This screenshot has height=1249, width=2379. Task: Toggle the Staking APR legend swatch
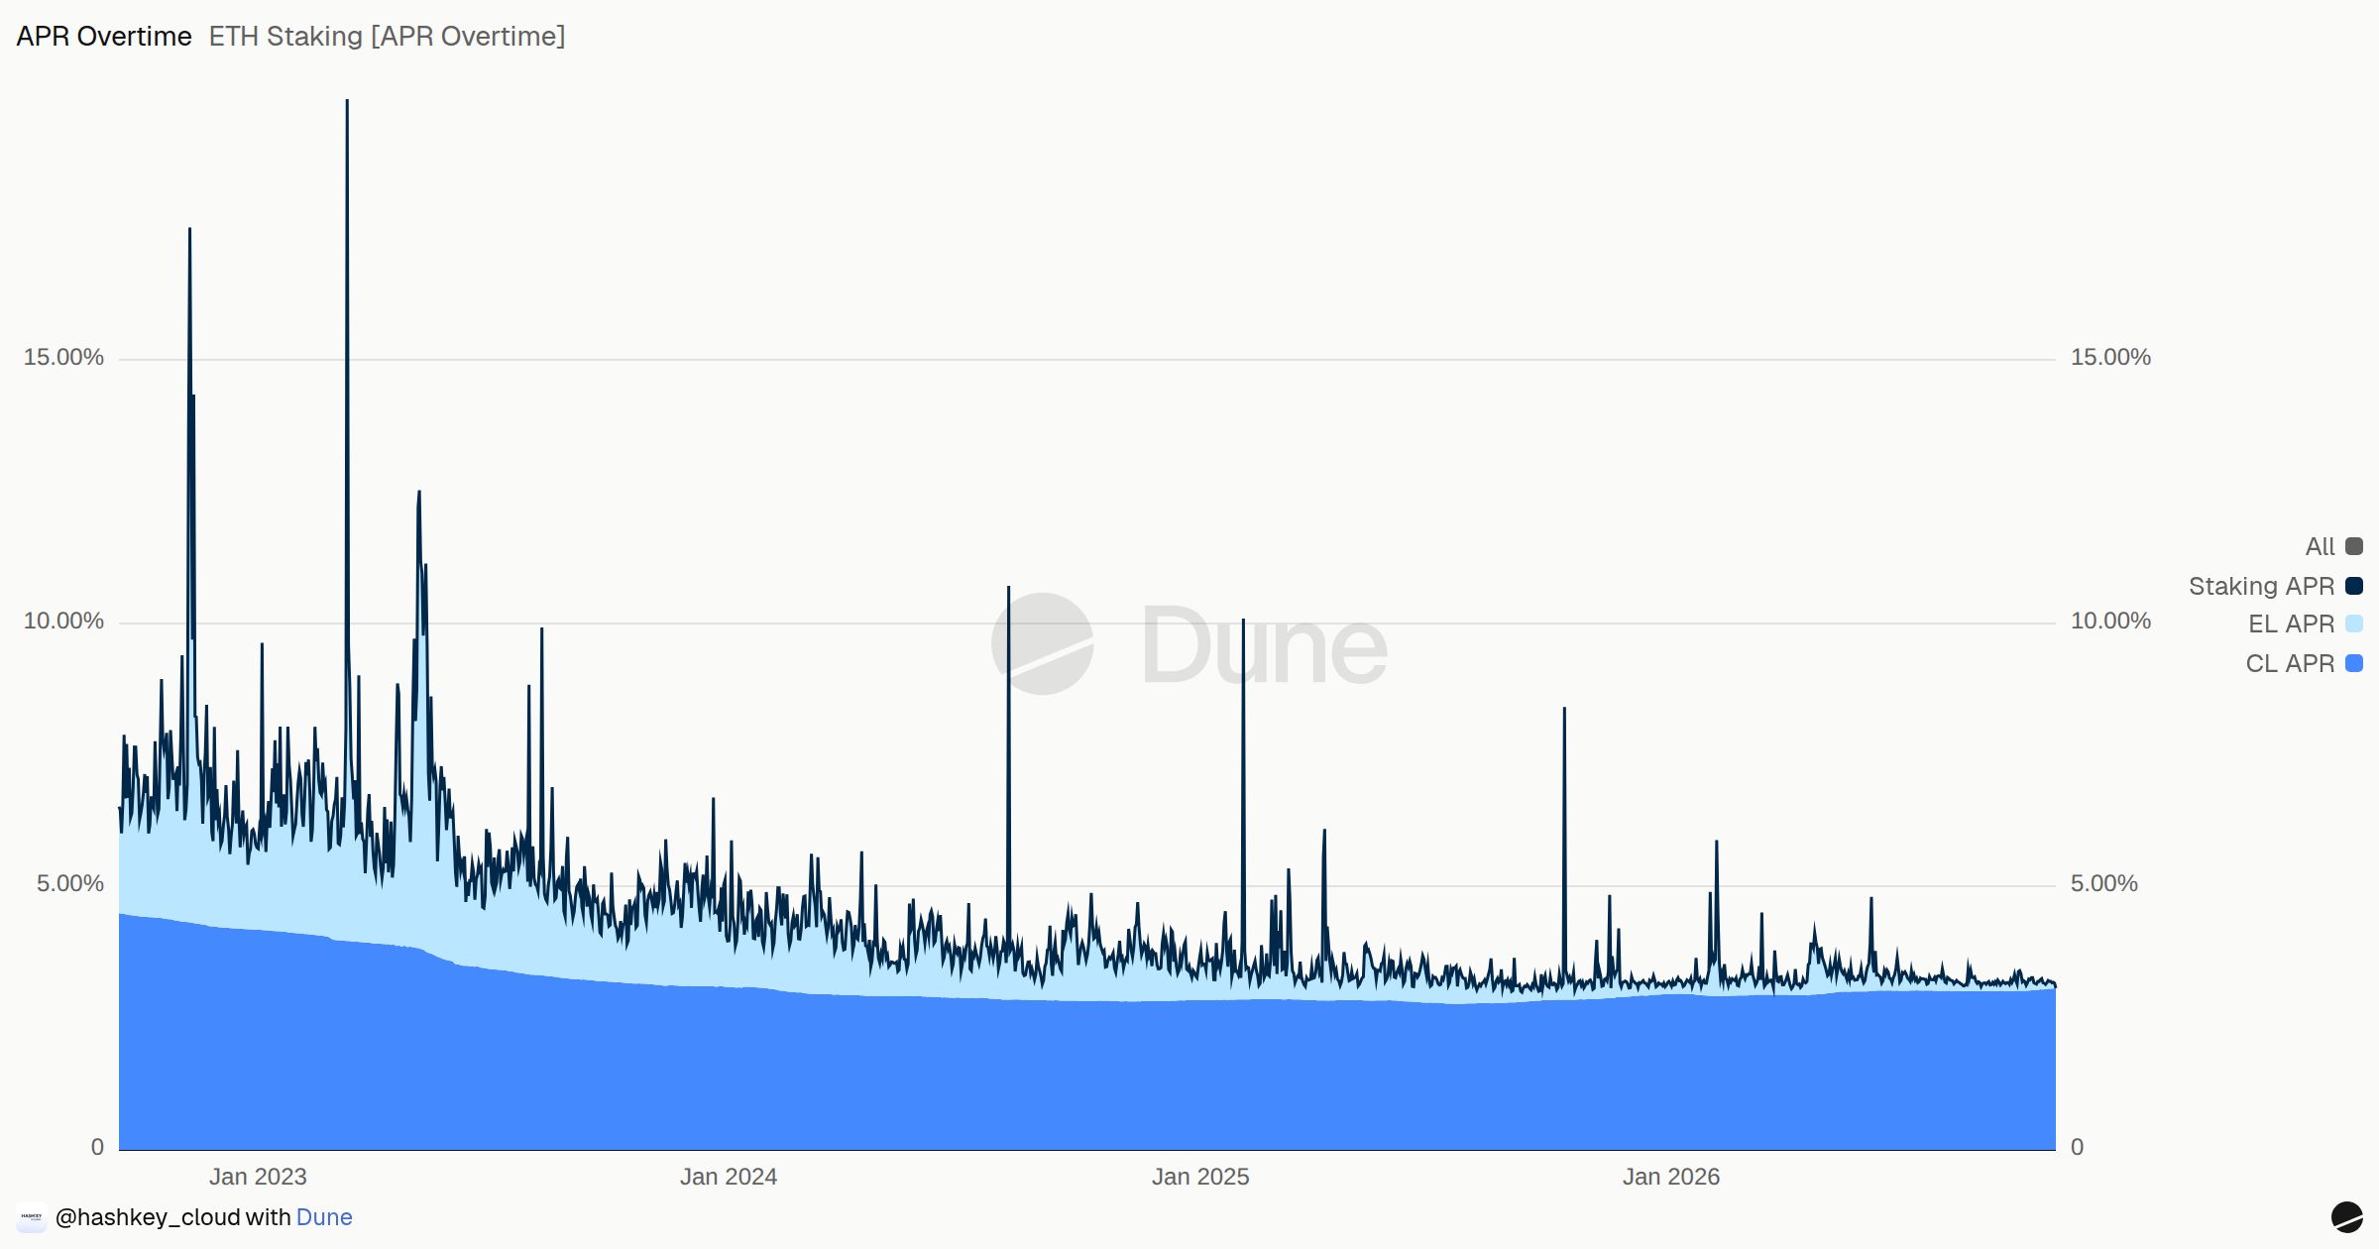(x=2354, y=586)
